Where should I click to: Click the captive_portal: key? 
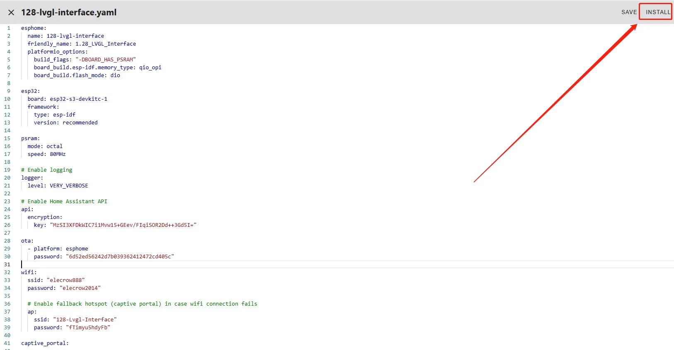click(x=45, y=343)
